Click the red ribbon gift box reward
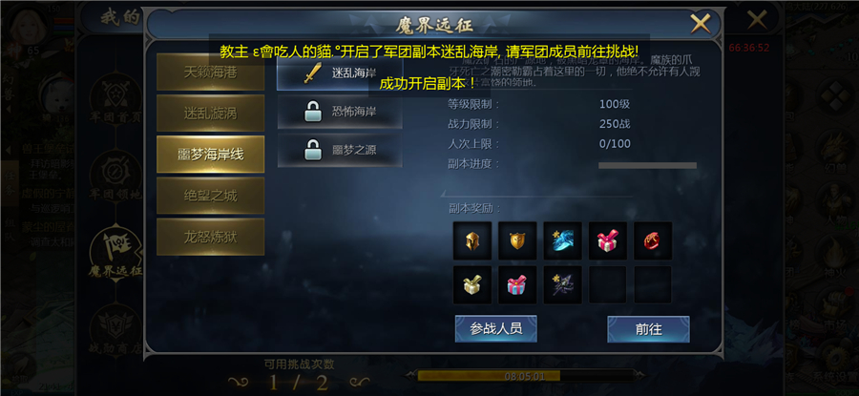859x396 pixels. 608,240
